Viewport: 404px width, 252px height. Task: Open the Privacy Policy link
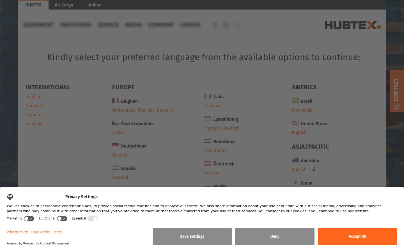tap(17, 232)
